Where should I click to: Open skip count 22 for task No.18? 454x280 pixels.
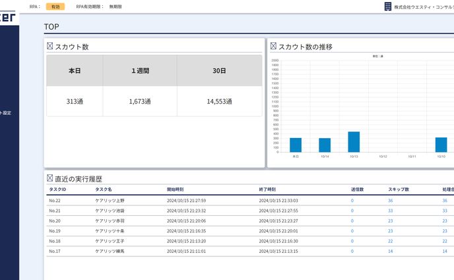pos(390,241)
